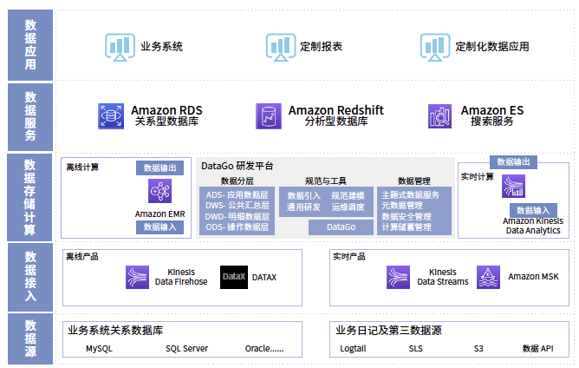Click the black DataX logo icon

tap(234, 277)
